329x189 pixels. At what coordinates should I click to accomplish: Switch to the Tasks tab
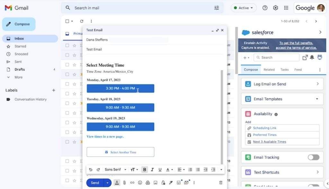pos(284,69)
